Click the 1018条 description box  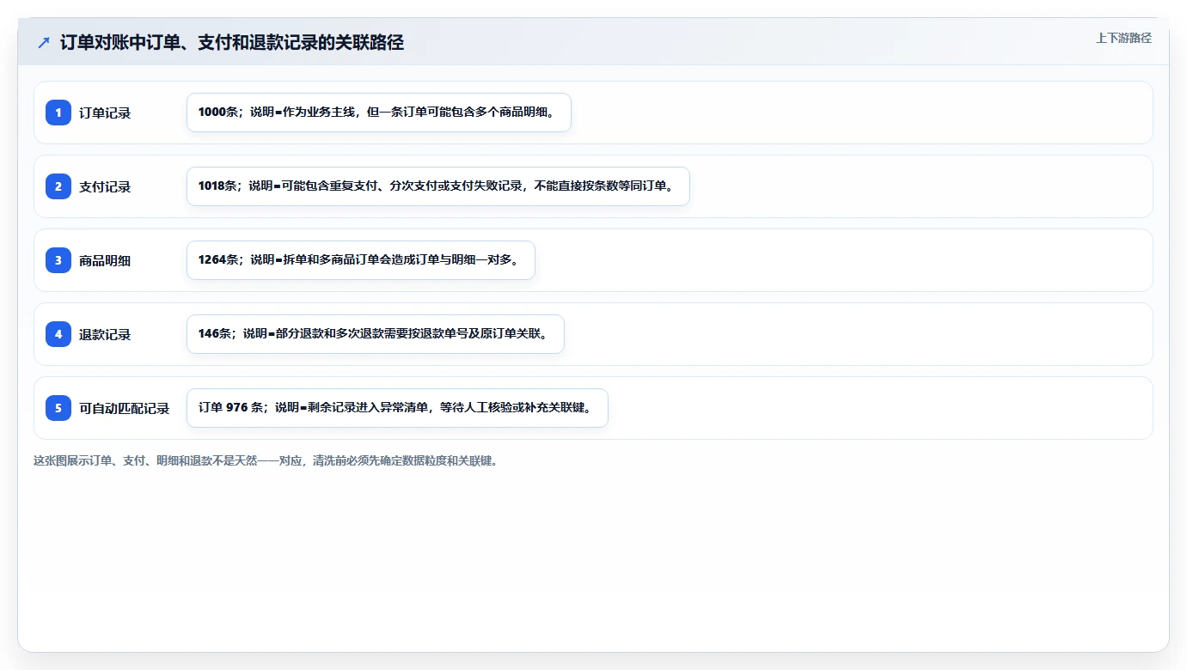(x=438, y=186)
